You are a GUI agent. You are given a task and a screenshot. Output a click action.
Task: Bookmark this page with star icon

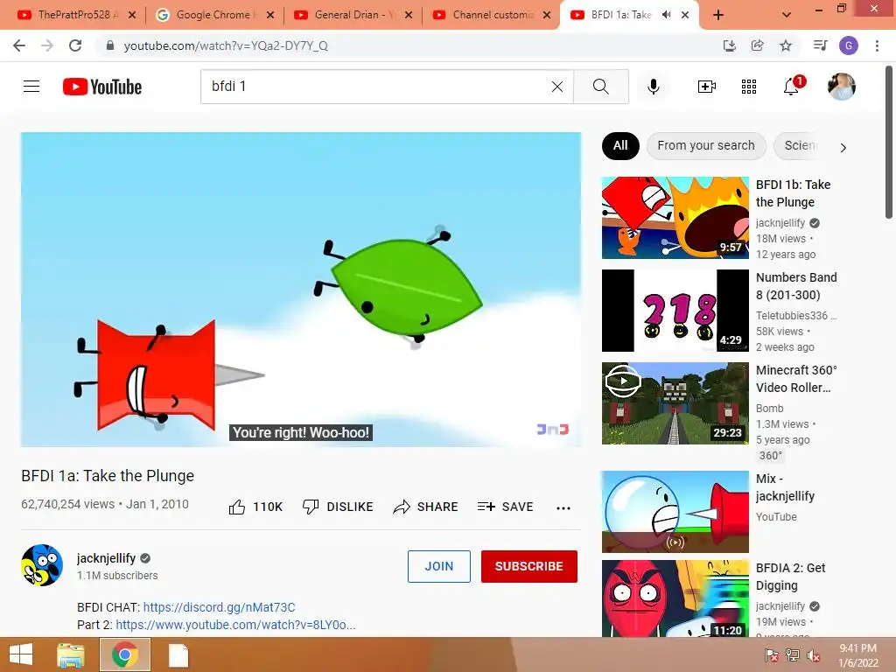[786, 45]
